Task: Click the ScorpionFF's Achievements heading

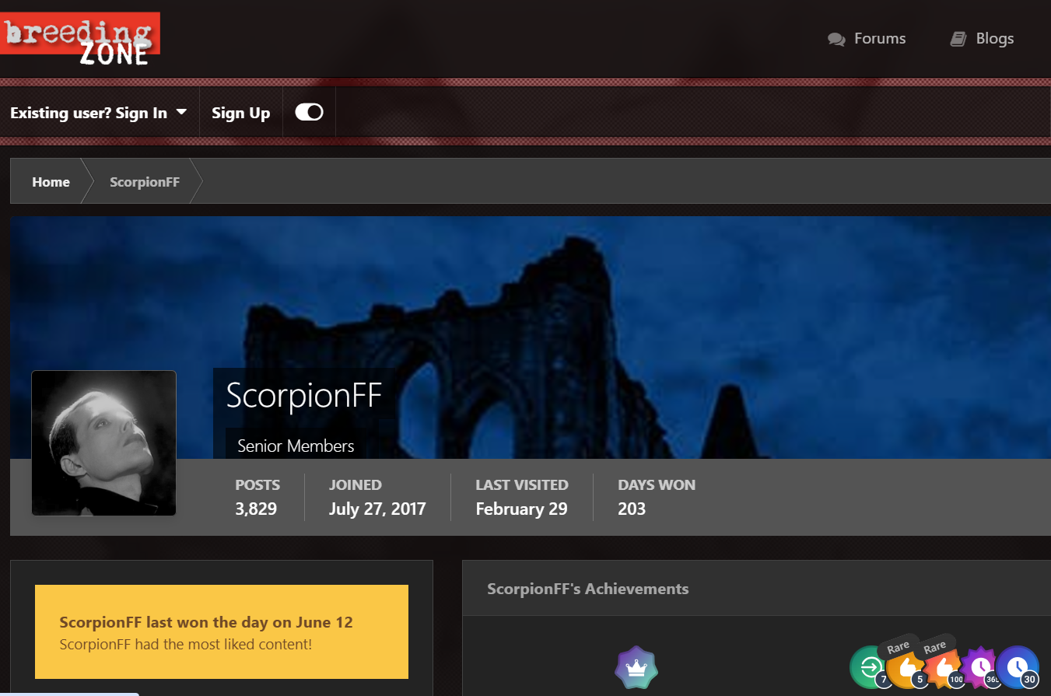Action: 587,589
